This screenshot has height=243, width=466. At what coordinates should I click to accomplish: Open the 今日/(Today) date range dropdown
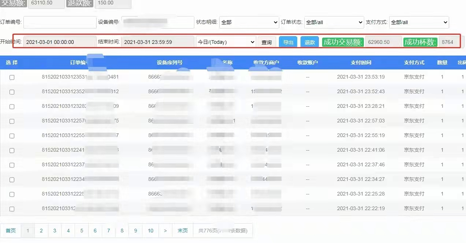[x=226, y=42]
